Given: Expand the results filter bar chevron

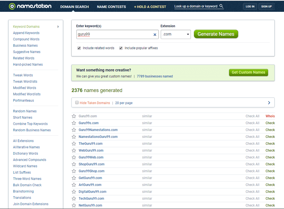Looking at the screenshot, I should [x=269, y=103].
